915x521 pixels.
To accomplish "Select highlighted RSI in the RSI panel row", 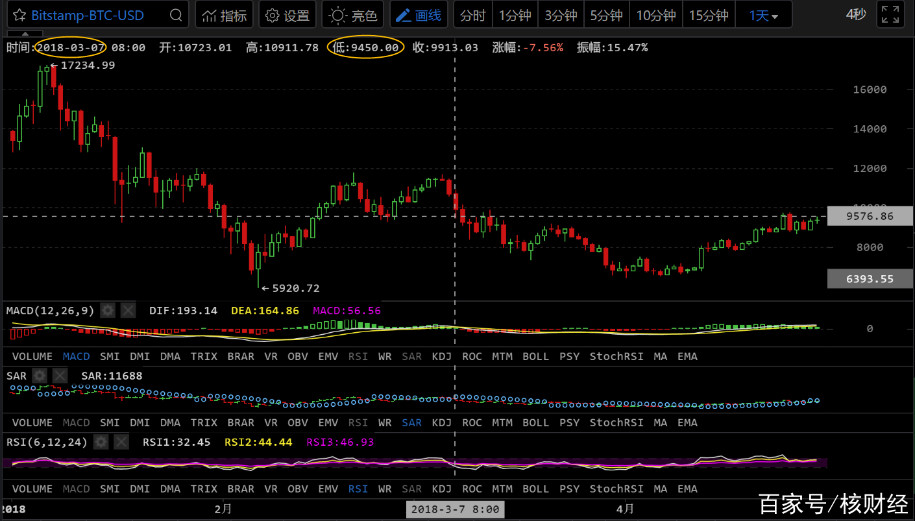I will [x=358, y=489].
